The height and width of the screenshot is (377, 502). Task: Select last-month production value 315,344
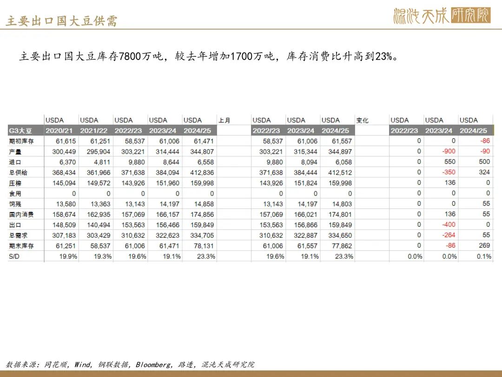[305, 152]
